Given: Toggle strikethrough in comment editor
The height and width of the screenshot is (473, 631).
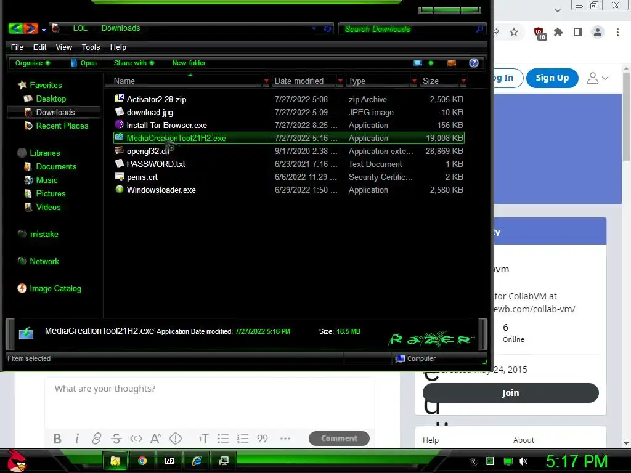Looking at the screenshot, I should pos(116,439).
